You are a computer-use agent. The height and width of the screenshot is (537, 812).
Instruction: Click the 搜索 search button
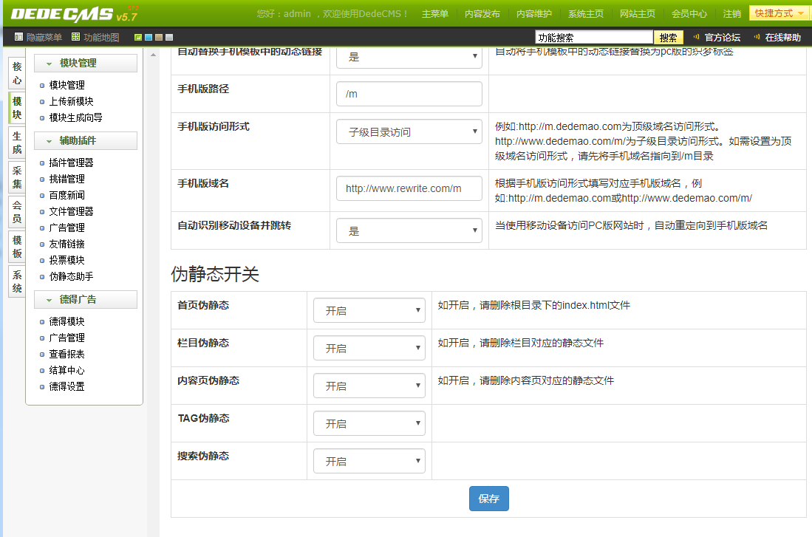(668, 37)
